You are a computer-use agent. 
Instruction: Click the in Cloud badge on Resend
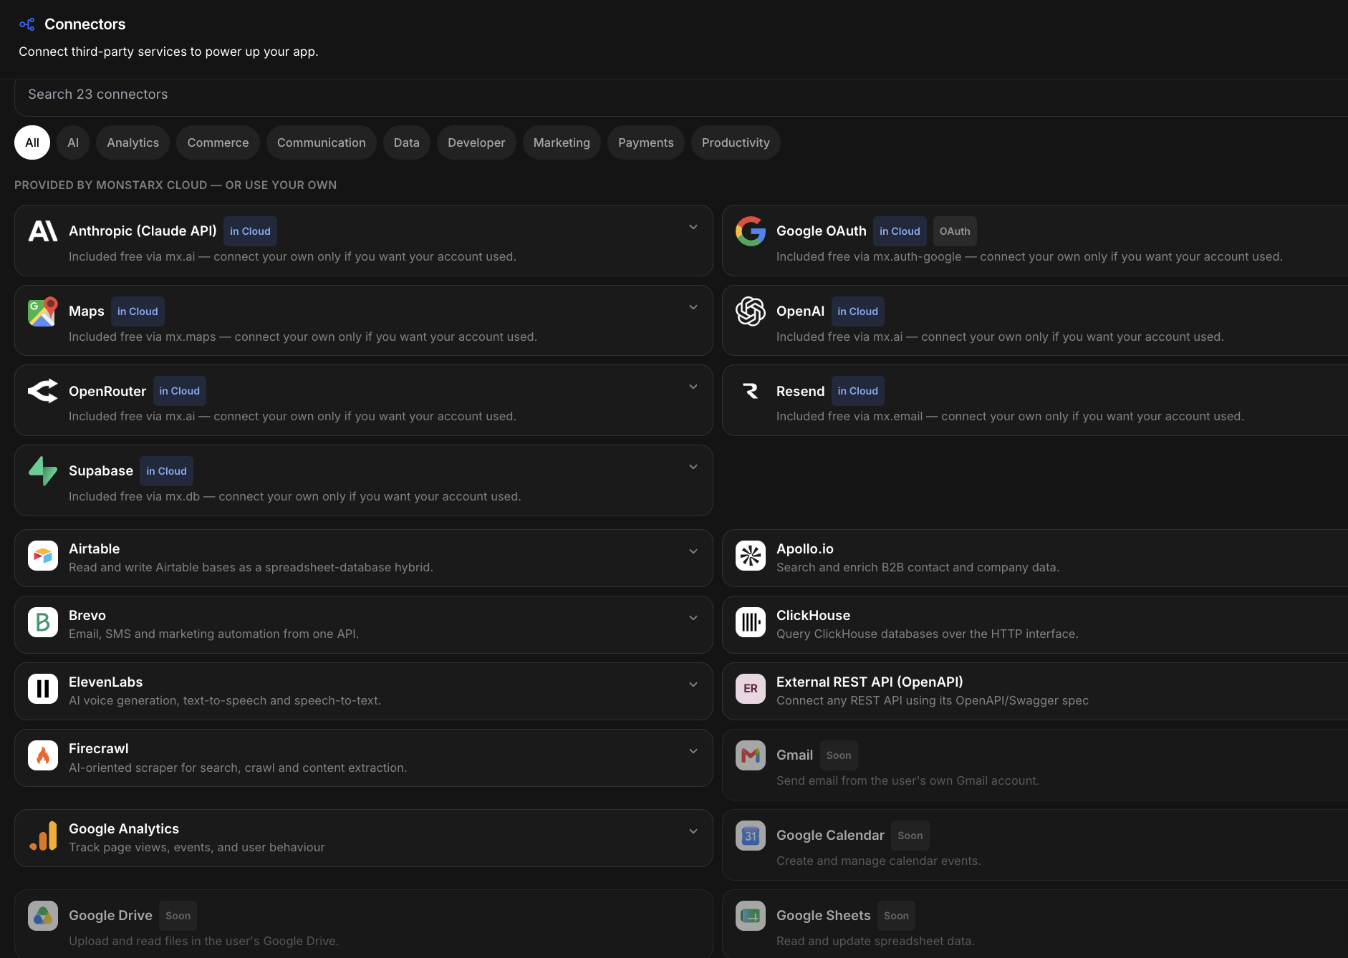[858, 391]
